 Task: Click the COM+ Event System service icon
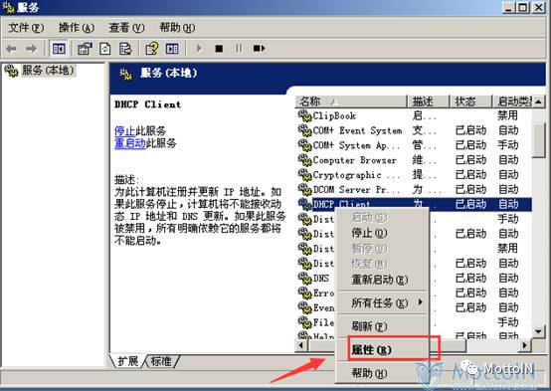[x=304, y=130]
